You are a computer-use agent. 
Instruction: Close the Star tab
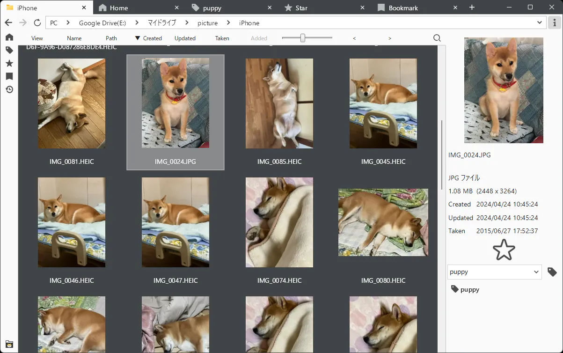pos(362,7)
